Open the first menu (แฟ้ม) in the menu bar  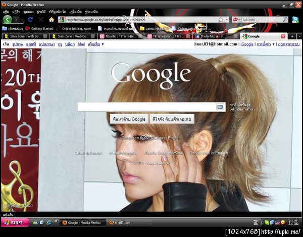pyautogui.click(x=6, y=12)
